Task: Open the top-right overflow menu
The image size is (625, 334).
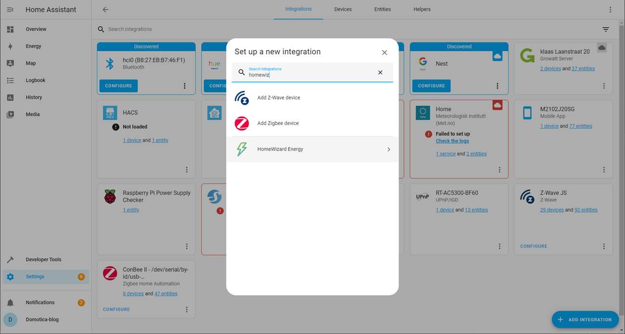Action: coord(610,10)
